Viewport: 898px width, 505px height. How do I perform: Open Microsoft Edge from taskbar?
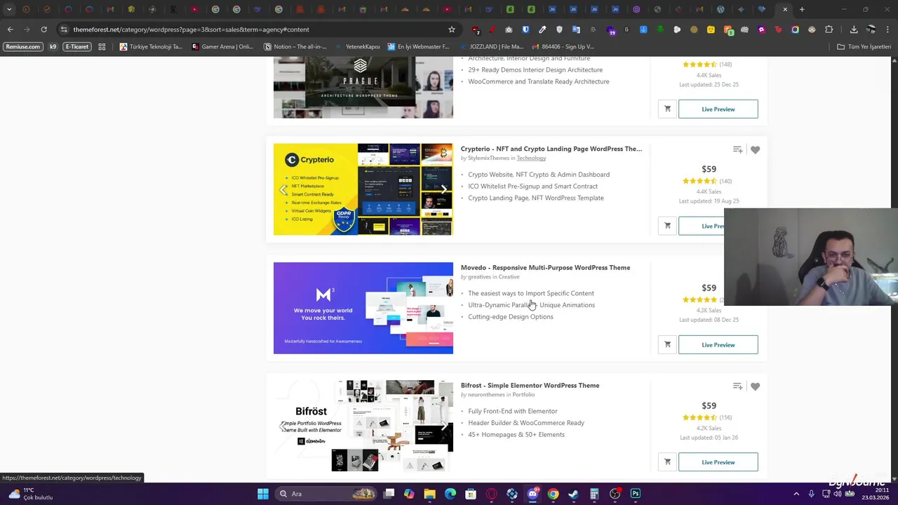click(450, 494)
